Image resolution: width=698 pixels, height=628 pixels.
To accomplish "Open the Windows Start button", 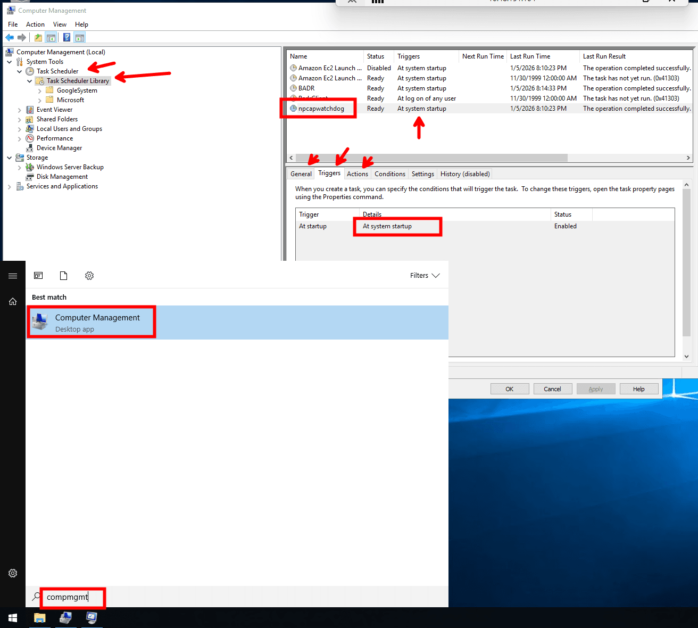I will pos(13,618).
